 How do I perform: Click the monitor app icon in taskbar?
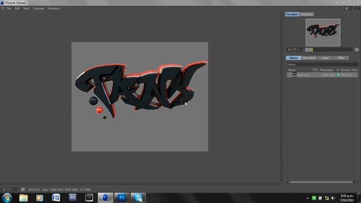[89, 198]
